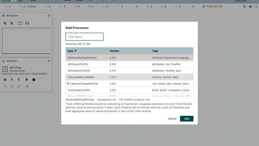
Task: Click the Process Group label
Action: (17, 71)
